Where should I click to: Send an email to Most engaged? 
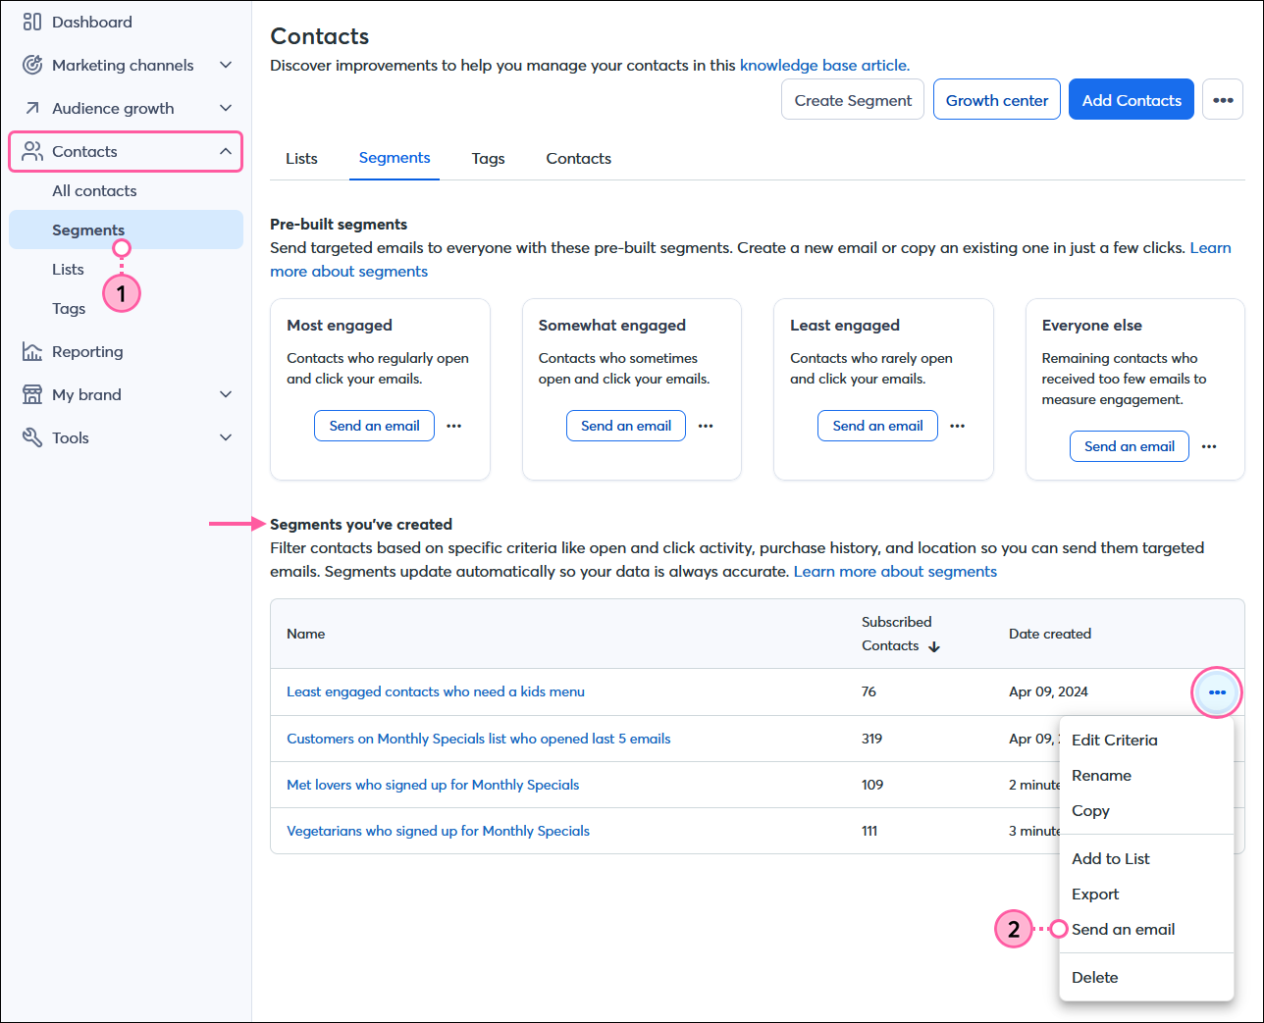[374, 426]
